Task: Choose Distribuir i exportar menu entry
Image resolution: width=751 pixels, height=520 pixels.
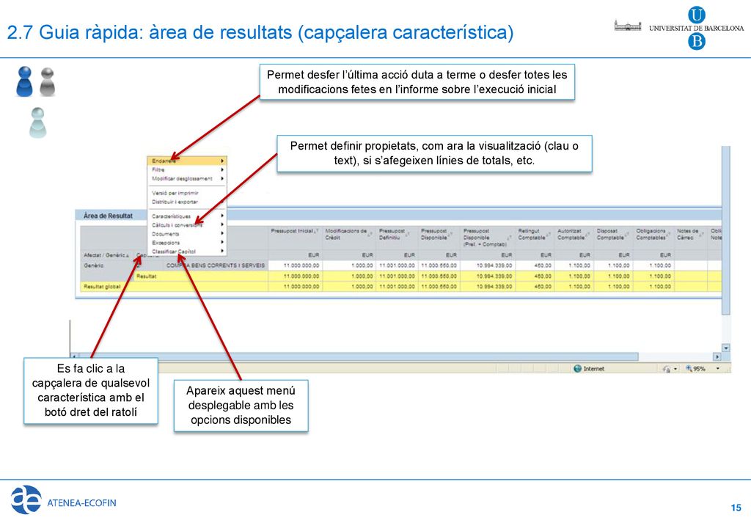Action: pos(186,202)
